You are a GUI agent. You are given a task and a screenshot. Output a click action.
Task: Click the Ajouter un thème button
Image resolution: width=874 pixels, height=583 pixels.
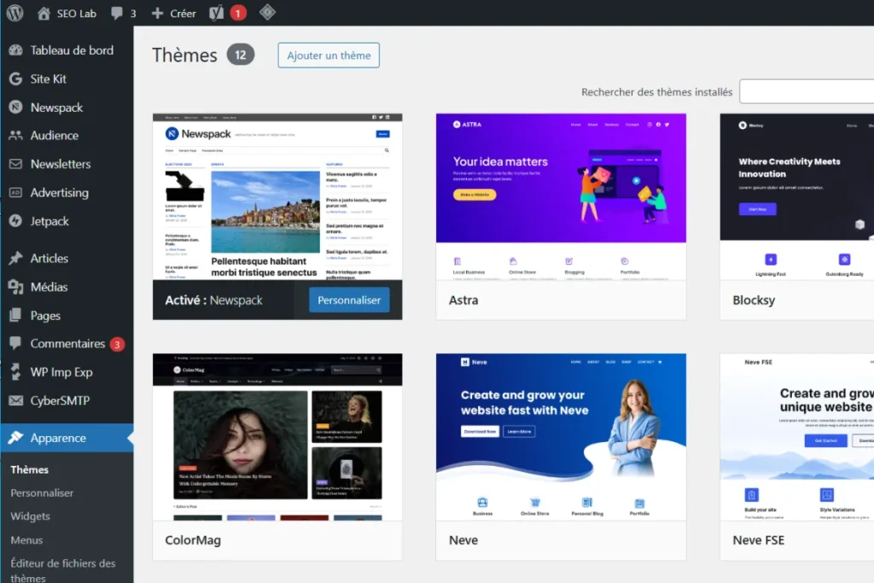point(329,55)
